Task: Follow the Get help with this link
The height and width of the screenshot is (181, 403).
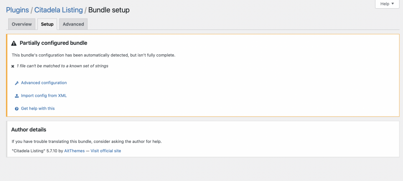Action: coord(38,108)
